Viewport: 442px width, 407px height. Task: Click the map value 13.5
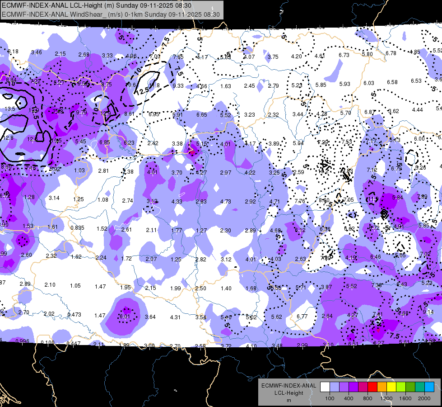pos(10,109)
